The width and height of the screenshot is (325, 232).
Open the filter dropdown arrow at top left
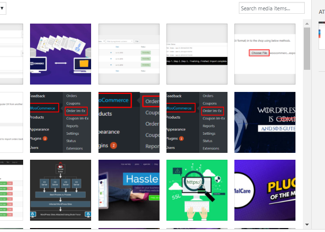(2, 8)
